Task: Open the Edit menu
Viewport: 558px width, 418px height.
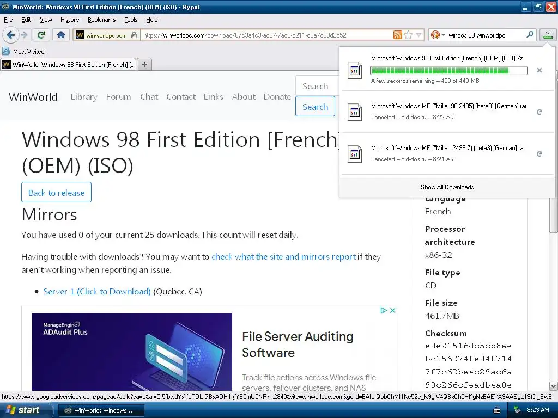Action: pos(26,20)
